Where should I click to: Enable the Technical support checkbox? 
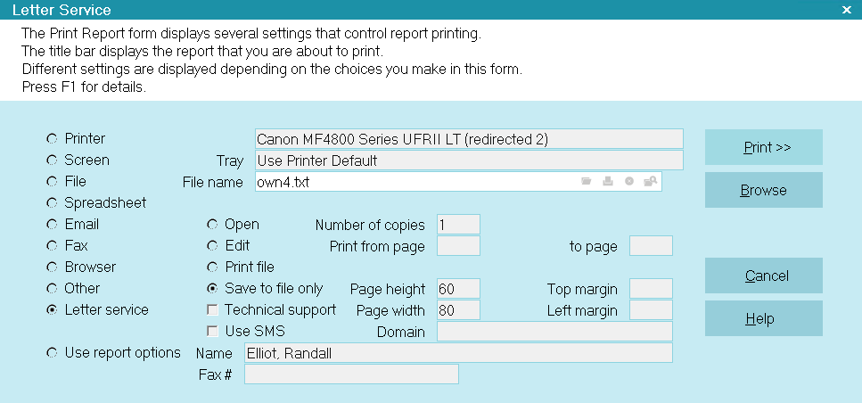[x=212, y=310]
